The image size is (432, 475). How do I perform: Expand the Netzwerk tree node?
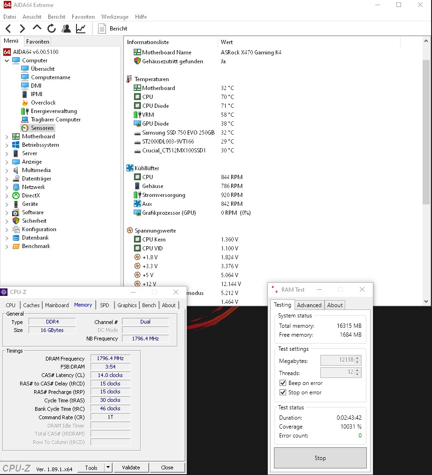[x=7, y=187]
